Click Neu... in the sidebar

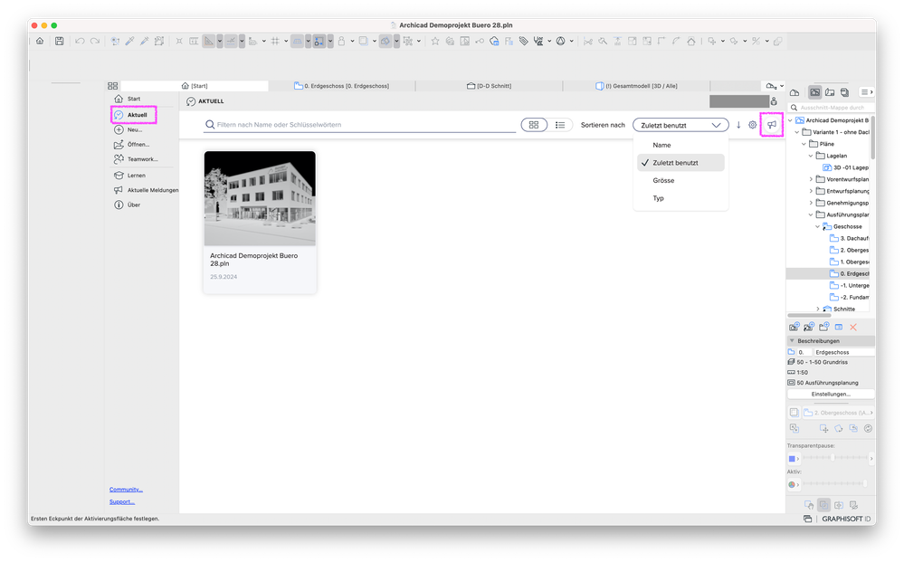[128, 129]
